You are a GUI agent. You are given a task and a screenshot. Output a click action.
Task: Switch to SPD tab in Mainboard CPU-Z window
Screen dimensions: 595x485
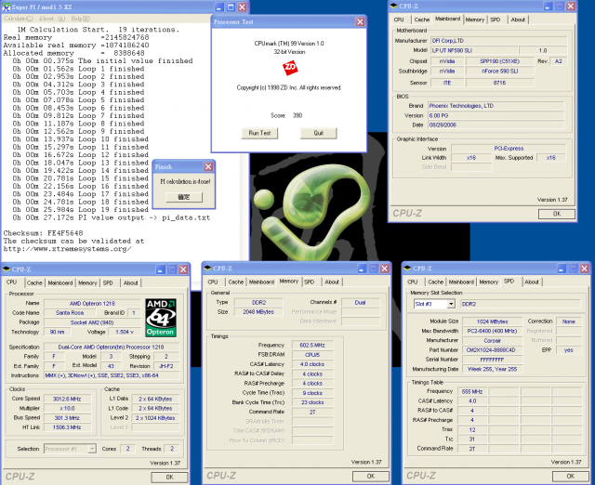pos(496,20)
